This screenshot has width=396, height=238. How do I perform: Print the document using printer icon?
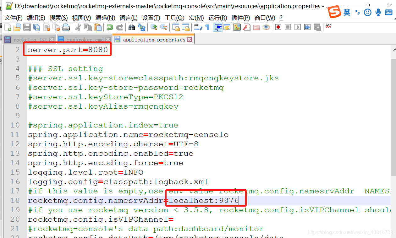tap(66, 27)
